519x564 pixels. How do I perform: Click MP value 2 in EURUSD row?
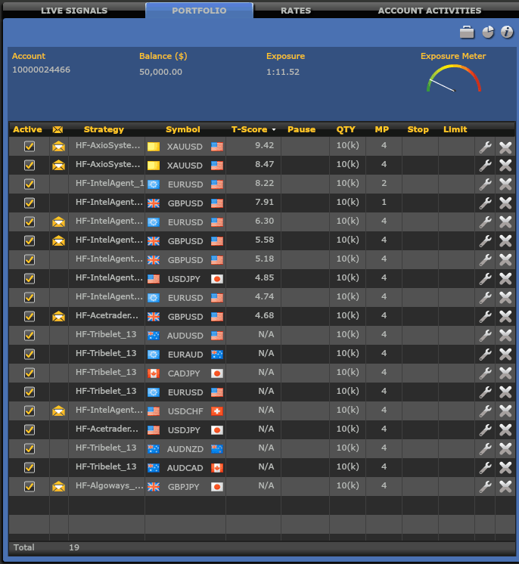pos(384,183)
